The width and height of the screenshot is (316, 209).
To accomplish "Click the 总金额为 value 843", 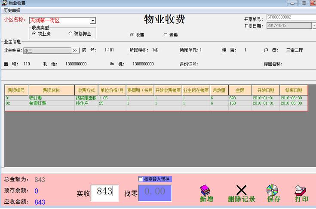I will coord(40,180).
